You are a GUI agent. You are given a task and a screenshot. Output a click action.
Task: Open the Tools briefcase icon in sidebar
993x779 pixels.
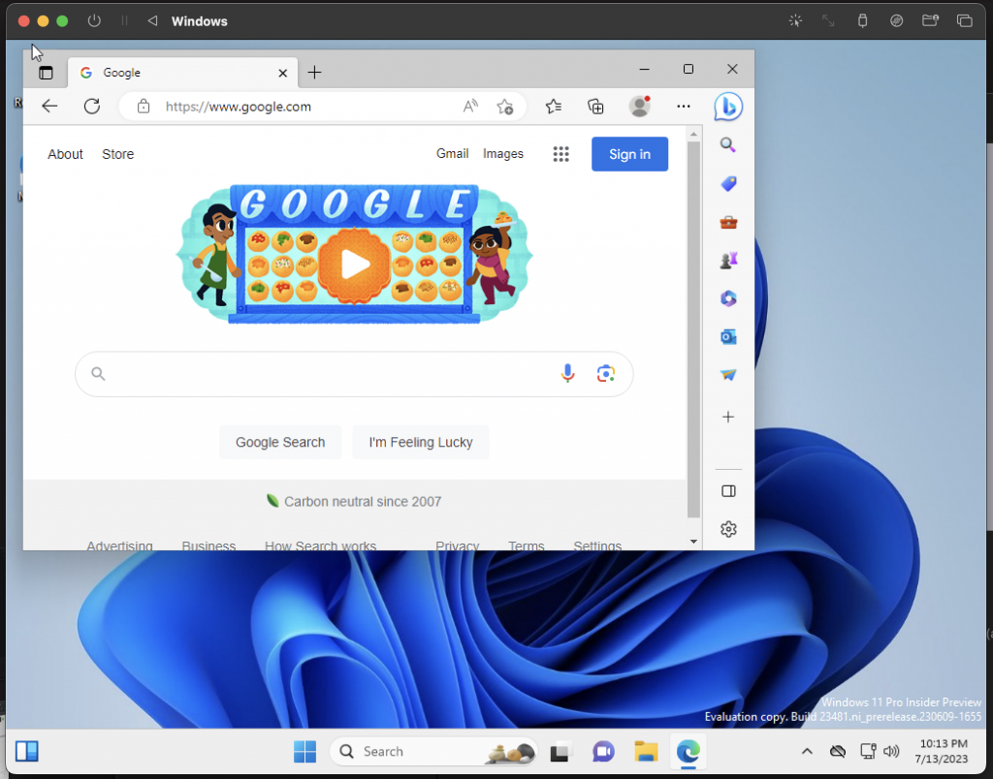pos(728,222)
